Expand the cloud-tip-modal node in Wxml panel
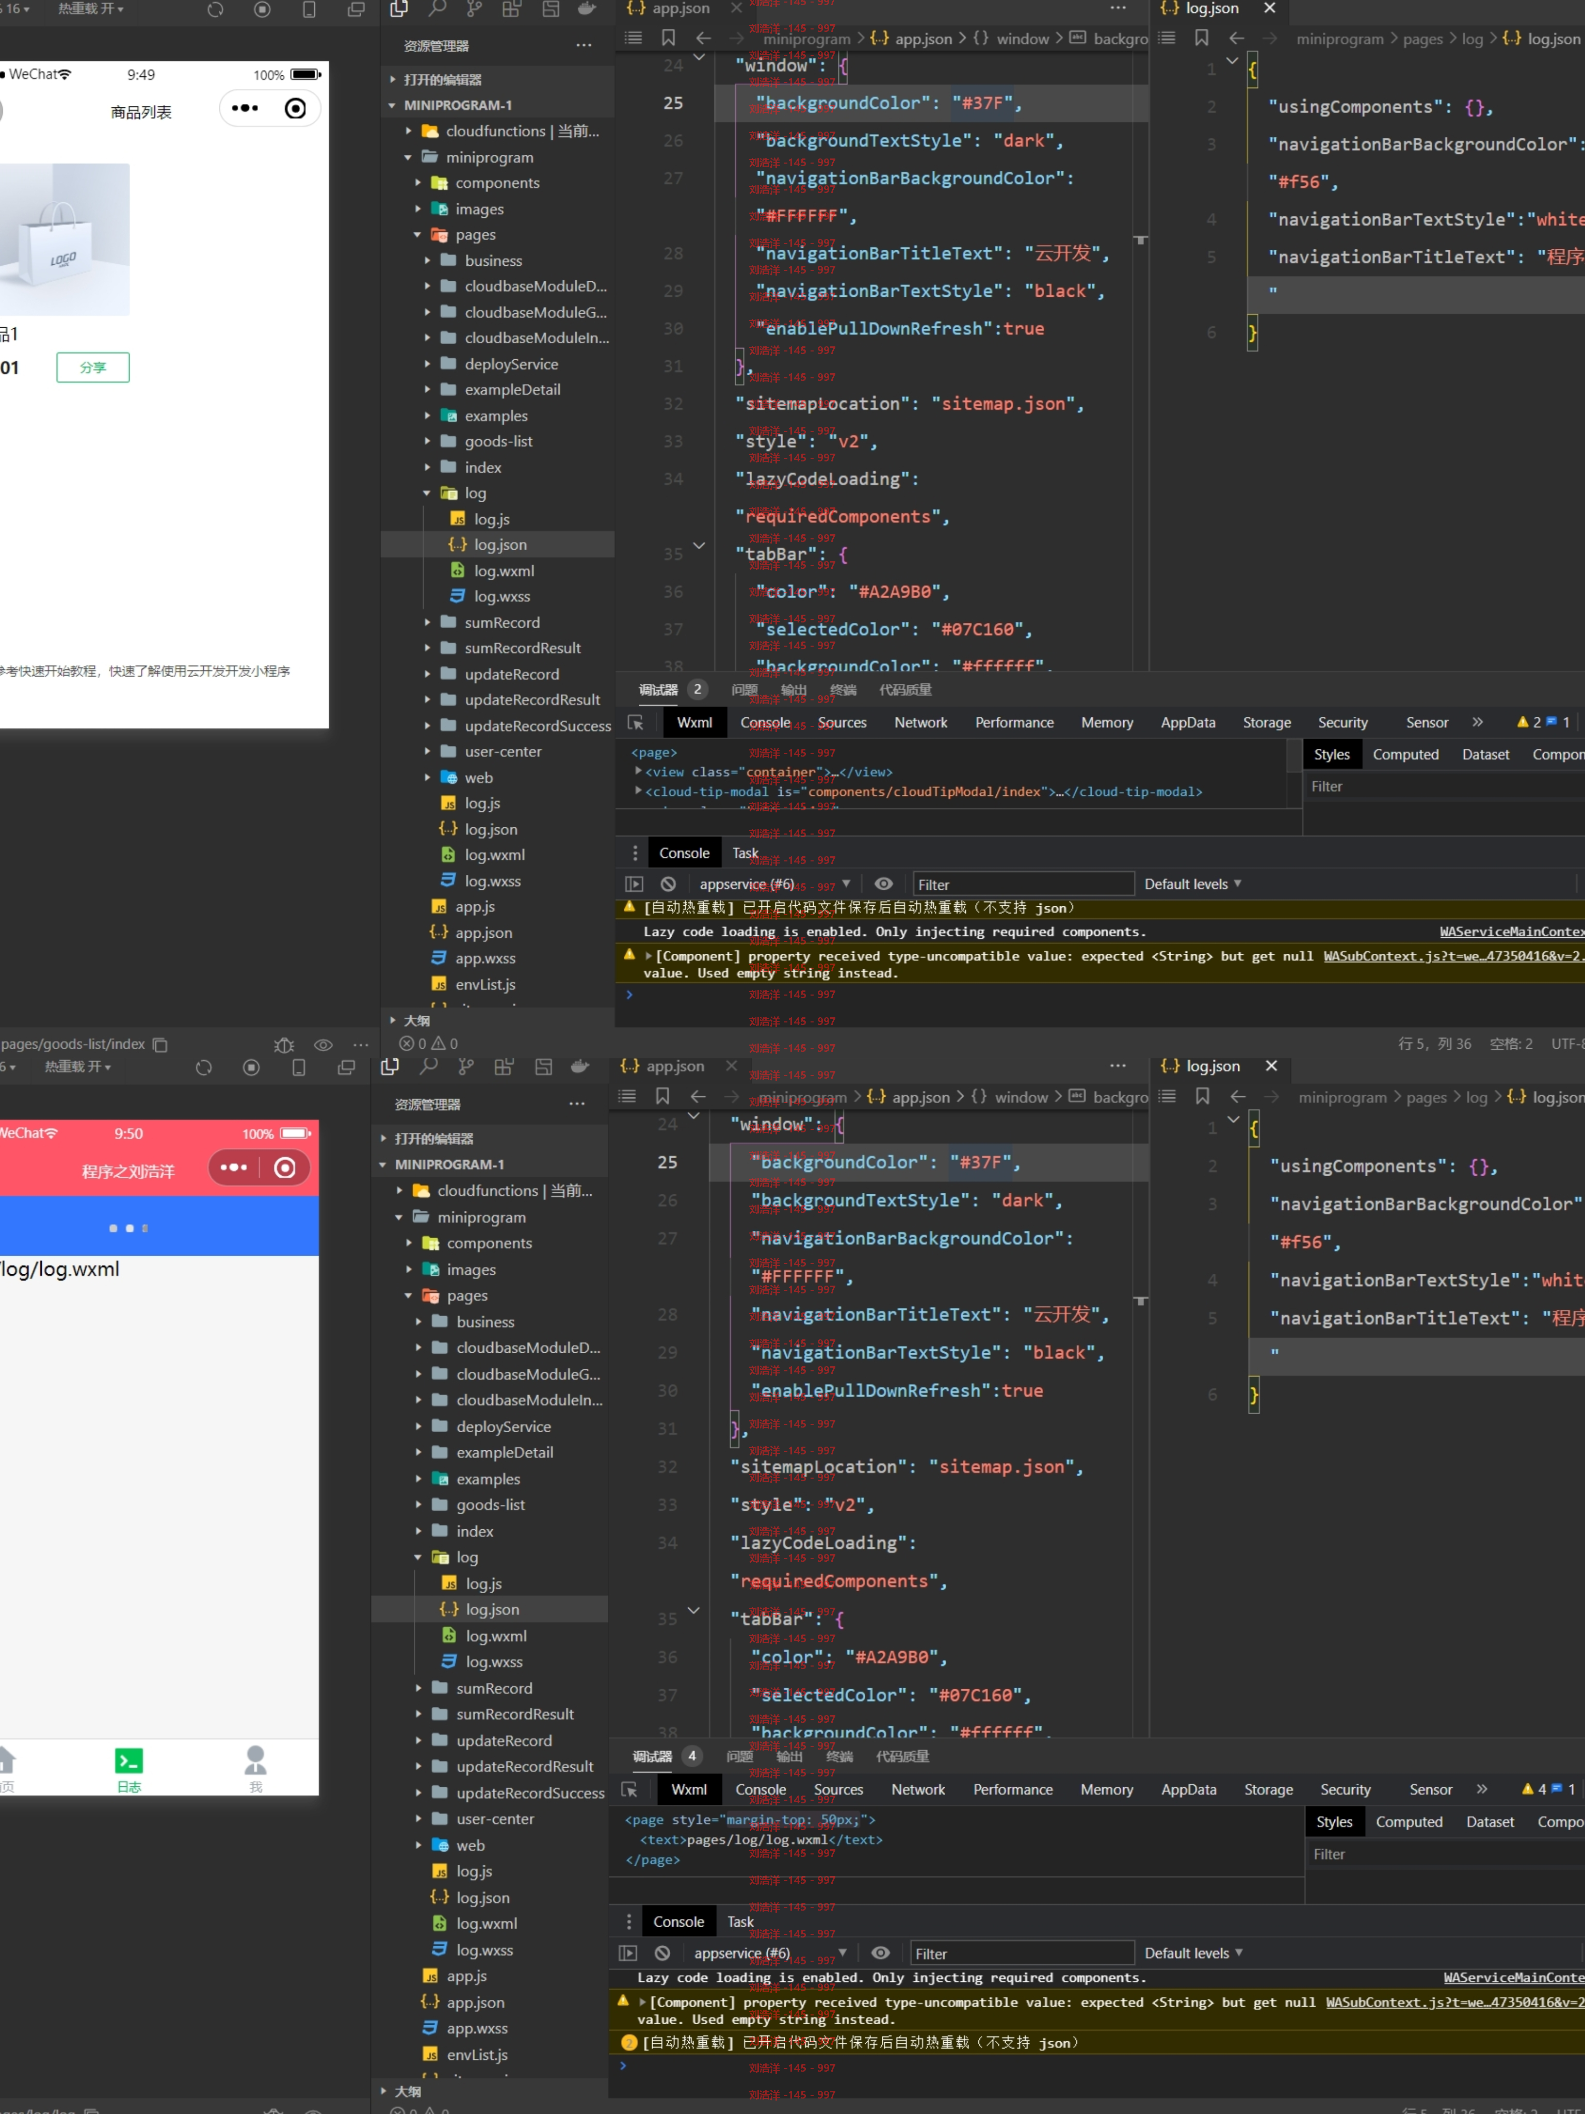 (637, 790)
